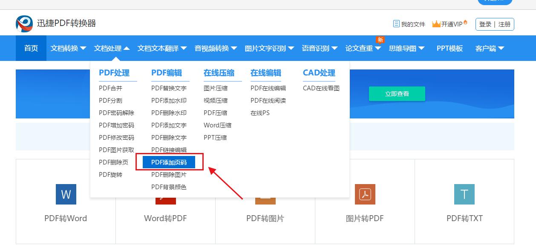Select PPT压缩 item
536x245 pixels.
coord(215,138)
